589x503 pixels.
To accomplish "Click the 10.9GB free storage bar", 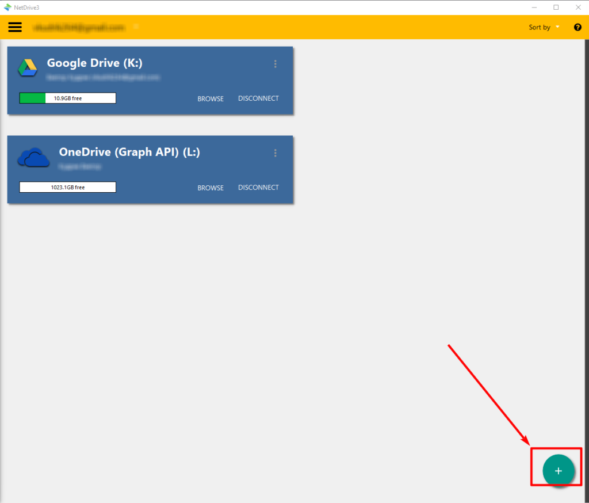I will [68, 98].
